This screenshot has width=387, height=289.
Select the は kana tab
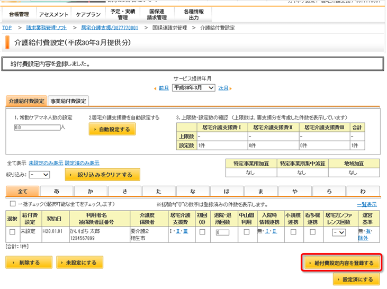click(x=227, y=191)
